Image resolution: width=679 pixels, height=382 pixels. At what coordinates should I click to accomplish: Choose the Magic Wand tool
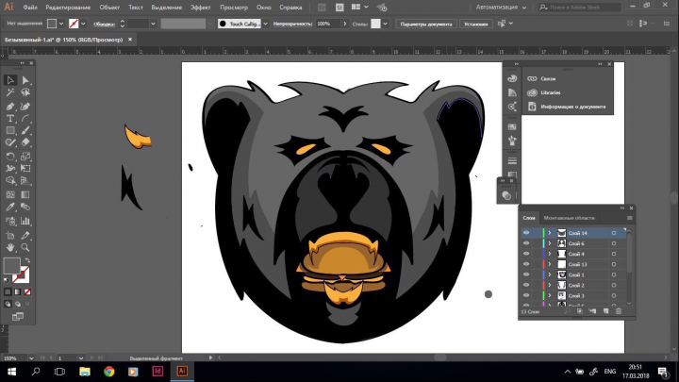pyautogui.click(x=10, y=92)
